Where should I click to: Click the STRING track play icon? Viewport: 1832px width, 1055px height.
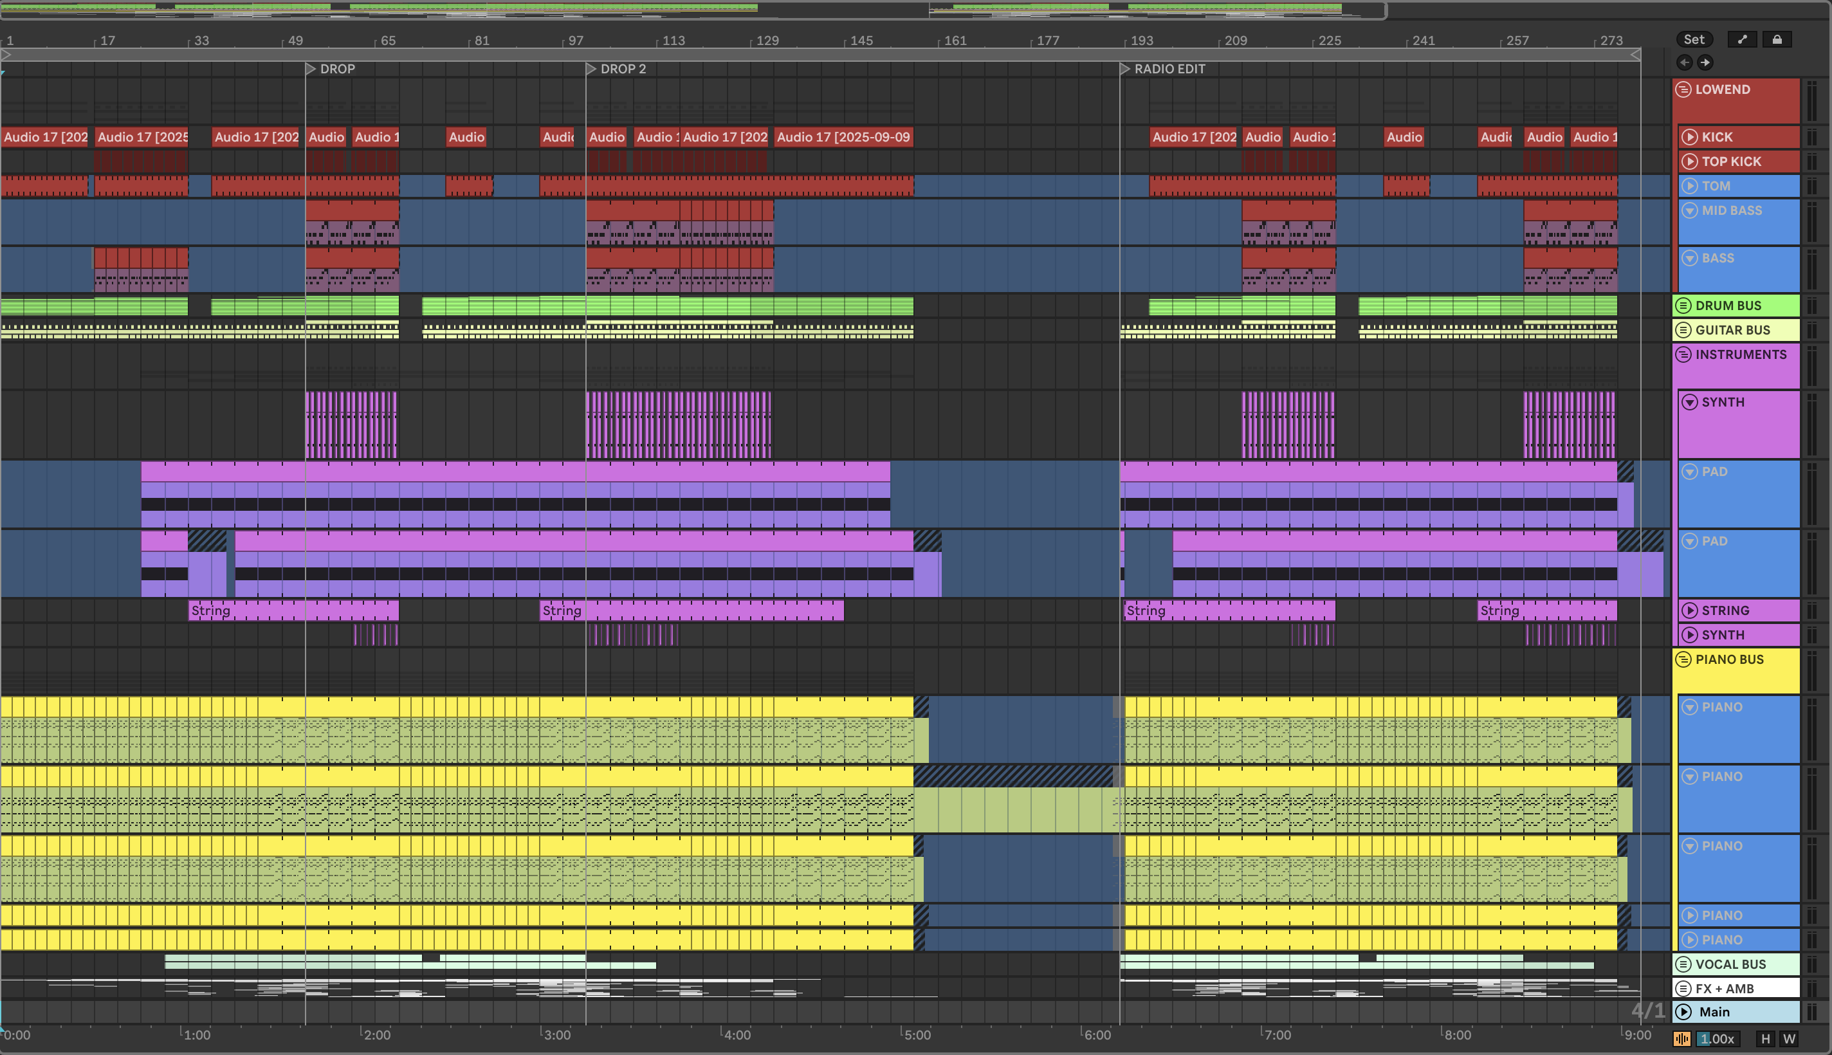coord(1689,610)
